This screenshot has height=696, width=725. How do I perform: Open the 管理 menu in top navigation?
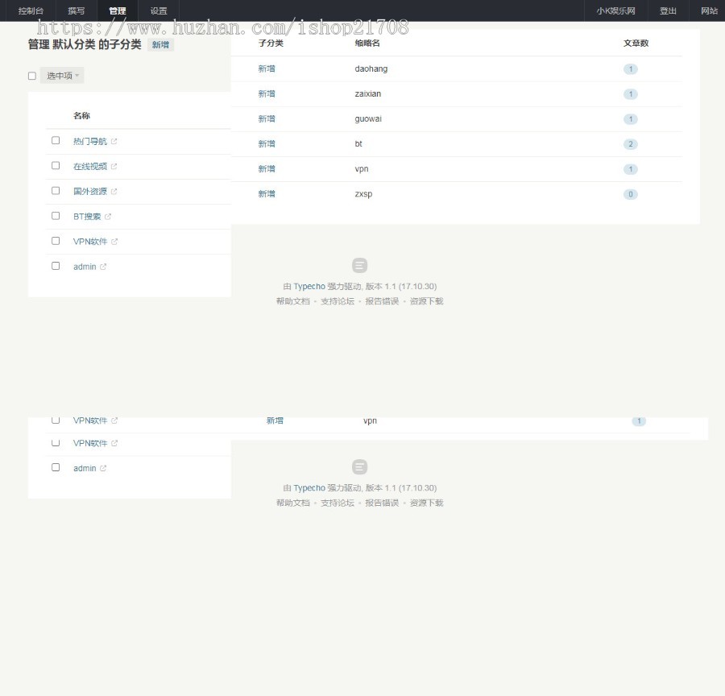pyautogui.click(x=118, y=10)
